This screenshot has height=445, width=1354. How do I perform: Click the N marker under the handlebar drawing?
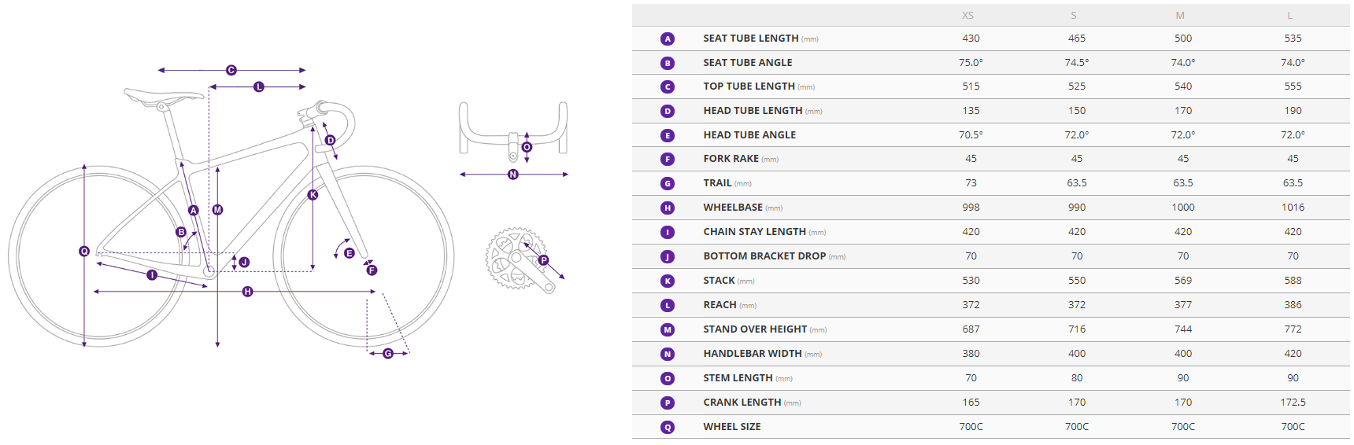[x=513, y=175]
